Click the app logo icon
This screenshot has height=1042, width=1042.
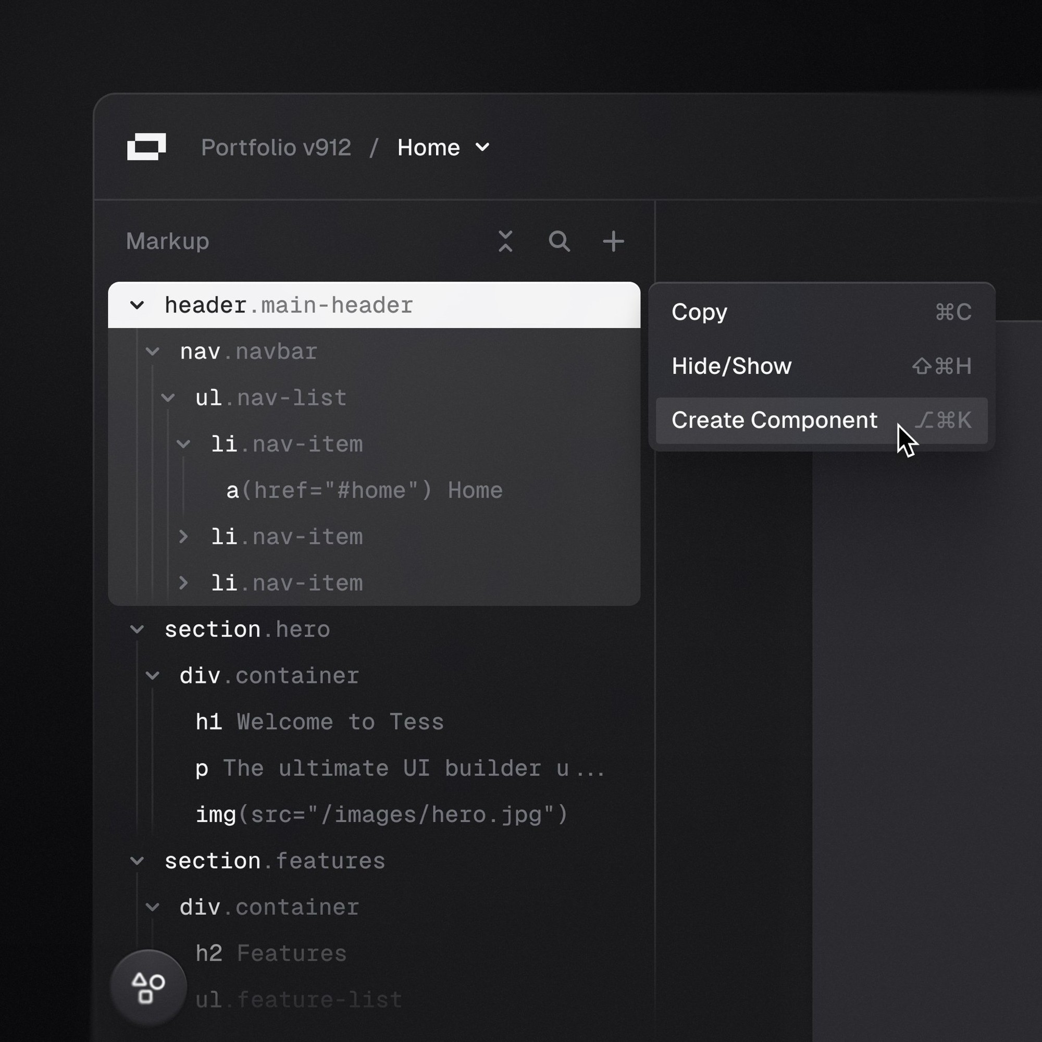coord(146,147)
